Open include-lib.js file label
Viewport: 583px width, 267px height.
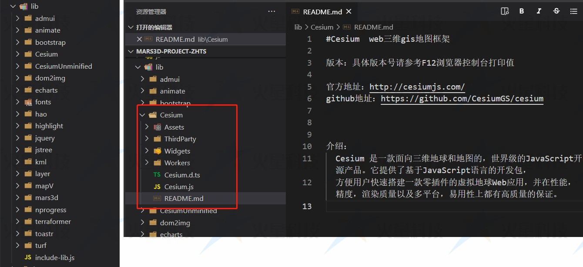55,257
